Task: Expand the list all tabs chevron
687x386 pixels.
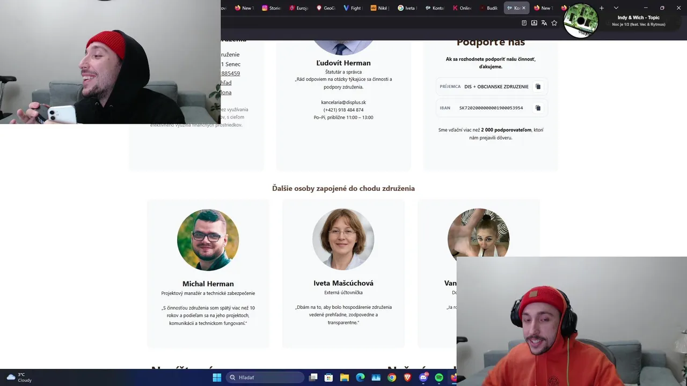Action: coord(616,8)
